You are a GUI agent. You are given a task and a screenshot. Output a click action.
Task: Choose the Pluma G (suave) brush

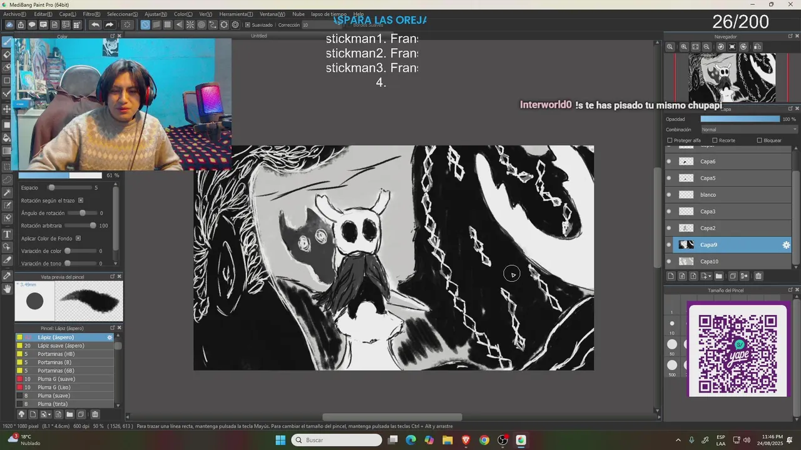pos(65,379)
